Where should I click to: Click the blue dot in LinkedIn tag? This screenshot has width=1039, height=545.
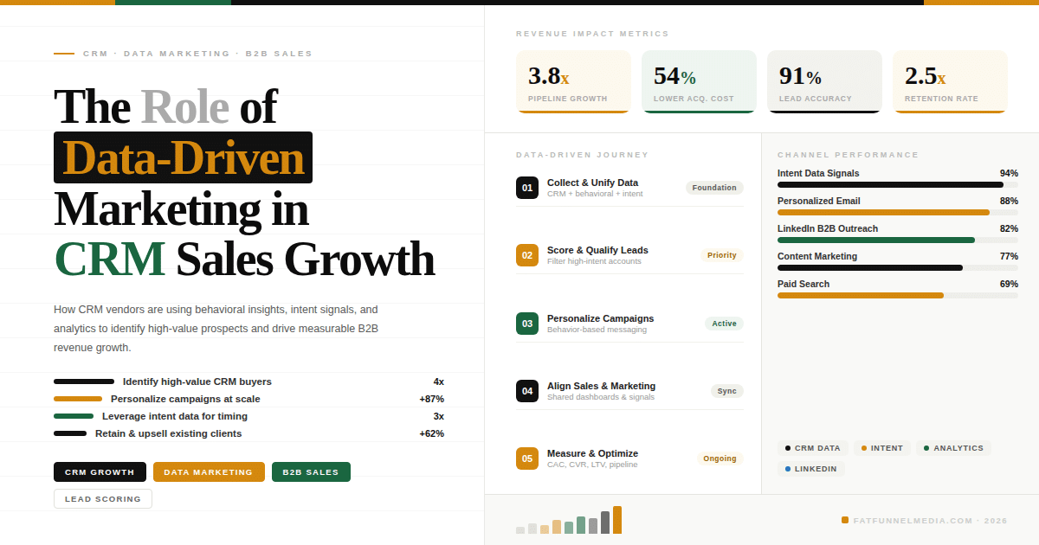click(788, 469)
